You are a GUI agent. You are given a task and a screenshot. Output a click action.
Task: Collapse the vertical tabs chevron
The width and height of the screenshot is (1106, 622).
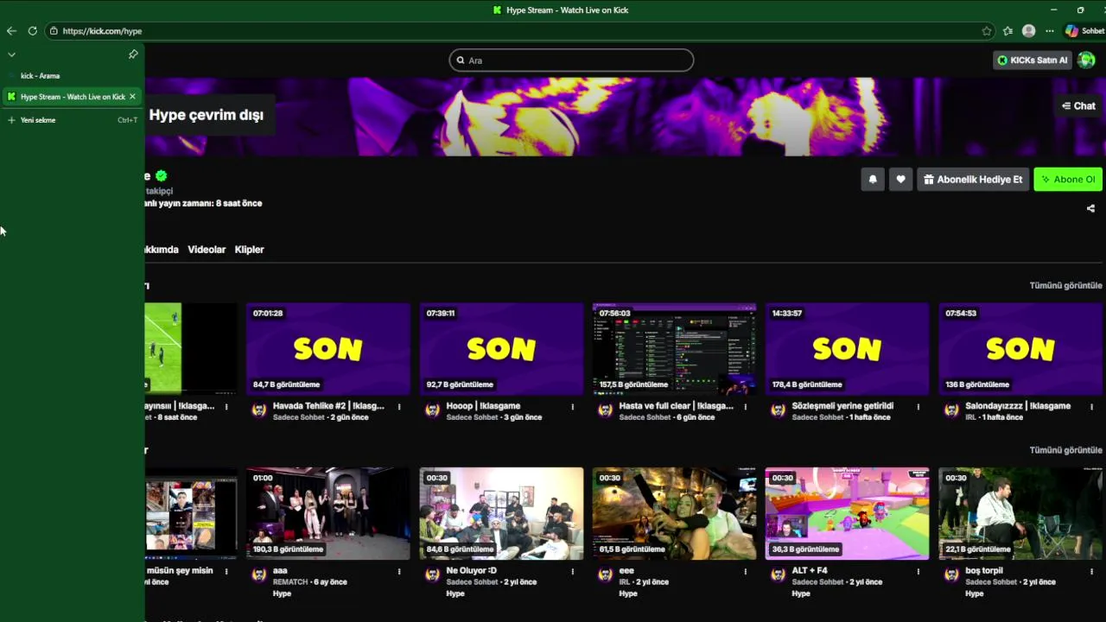11,54
